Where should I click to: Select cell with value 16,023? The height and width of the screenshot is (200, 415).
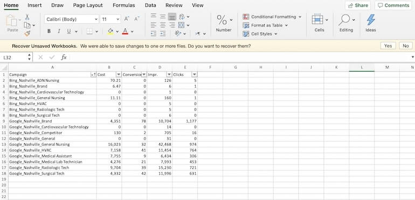109,144
